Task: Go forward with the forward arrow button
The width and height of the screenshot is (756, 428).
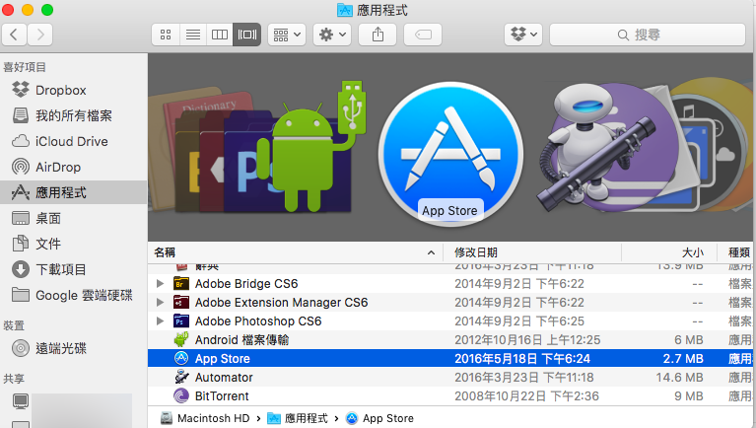Action: 40,35
